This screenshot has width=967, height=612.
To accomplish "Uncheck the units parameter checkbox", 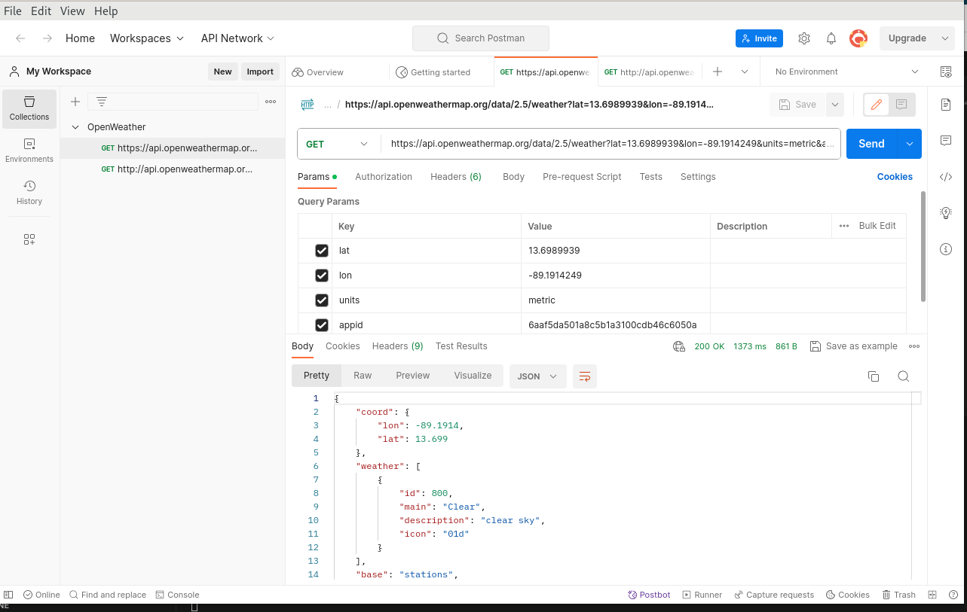I will click(322, 300).
